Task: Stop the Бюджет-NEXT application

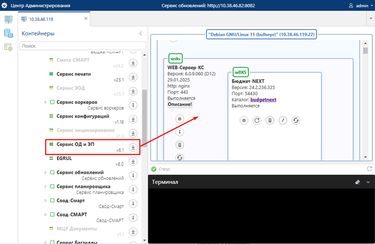Action: click(x=244, y=120)
